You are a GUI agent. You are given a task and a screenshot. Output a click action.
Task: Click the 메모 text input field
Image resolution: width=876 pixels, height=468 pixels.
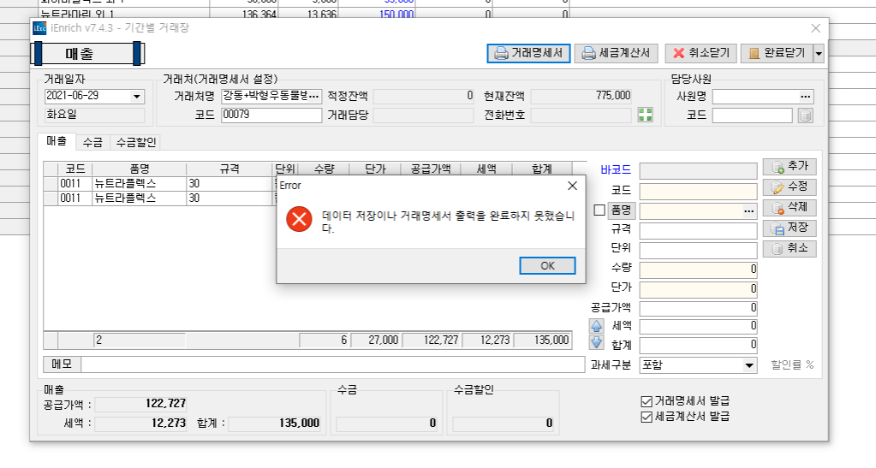pyautogui.click(x=332, y=364)
